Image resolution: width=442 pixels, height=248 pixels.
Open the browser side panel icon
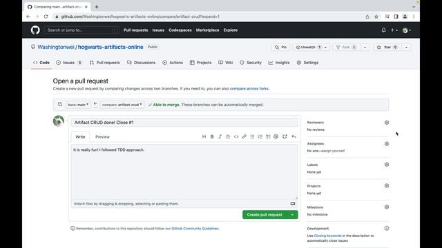(396, 17)
